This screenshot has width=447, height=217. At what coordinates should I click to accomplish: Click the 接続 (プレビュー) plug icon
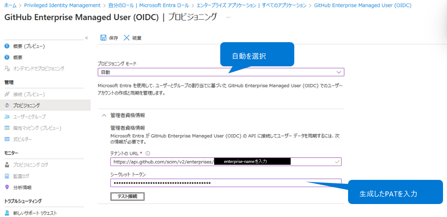[x=7, y=94]
